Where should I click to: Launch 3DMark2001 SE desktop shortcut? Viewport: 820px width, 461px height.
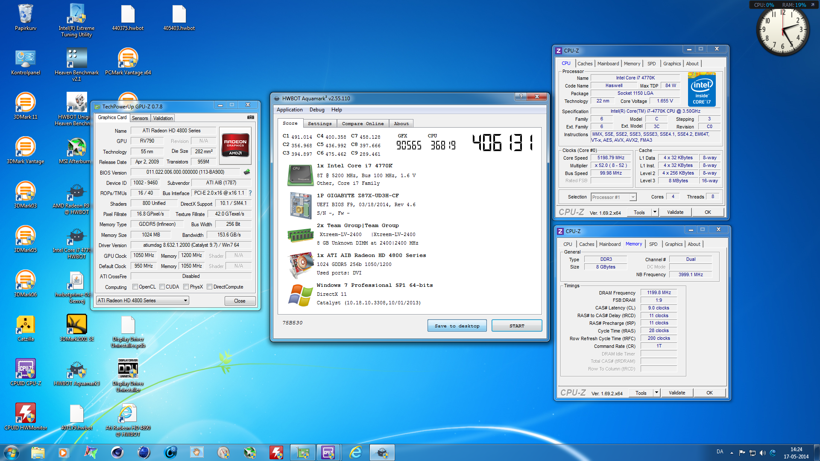(x=76, y=328)
